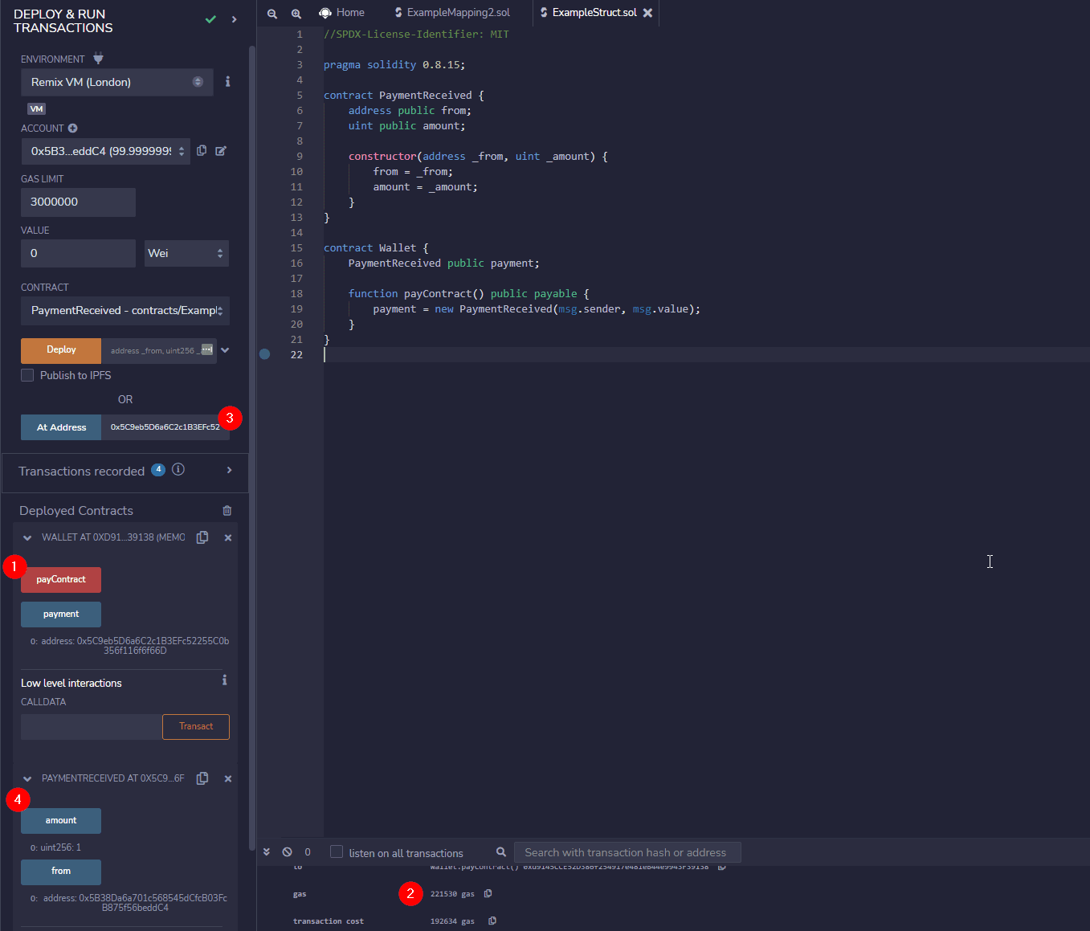Copy the PAYMENTRECEIVED contract address
The width and height of the screenshot is (1090, 931).
click(x=202, y=778)
